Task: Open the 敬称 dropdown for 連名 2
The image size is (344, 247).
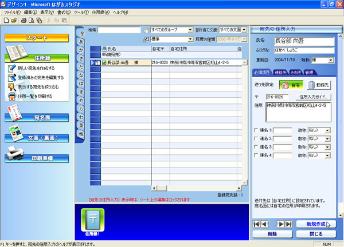Action: click(327, 139)
